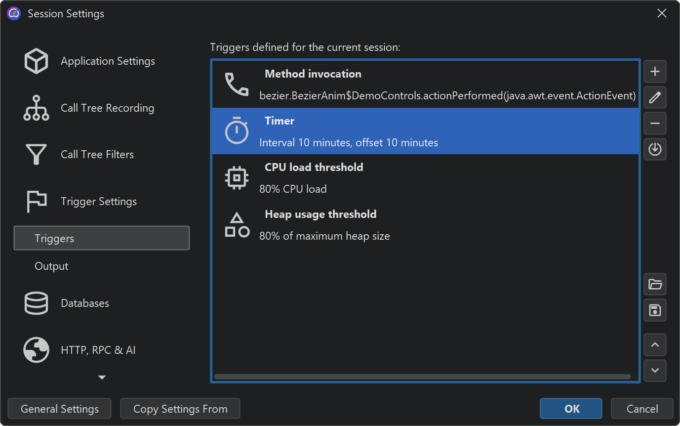This screenshot has height=426, width=680.
Task: Click the edit trigger pencil icon
Action: tap(655, 97)
